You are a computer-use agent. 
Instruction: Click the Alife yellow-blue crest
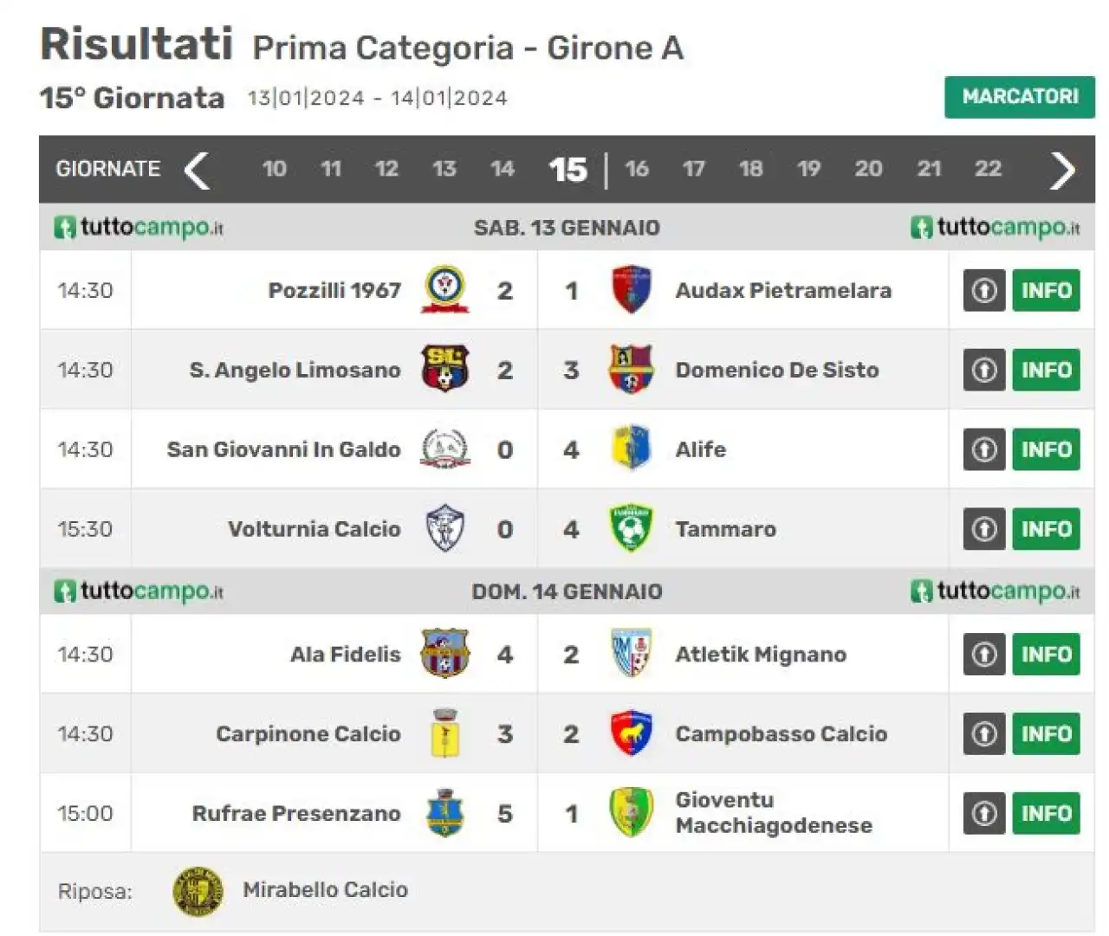click(x=632, y=449)
